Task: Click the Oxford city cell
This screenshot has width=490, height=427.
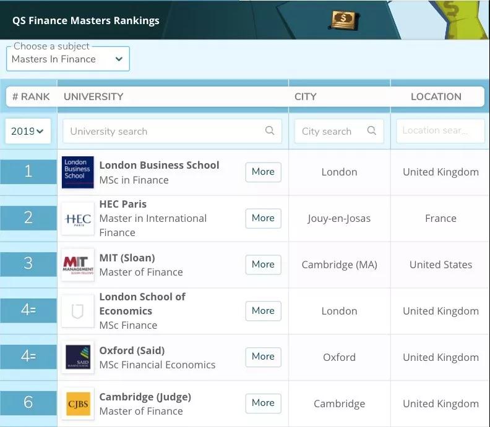Action: pos(340,357)
